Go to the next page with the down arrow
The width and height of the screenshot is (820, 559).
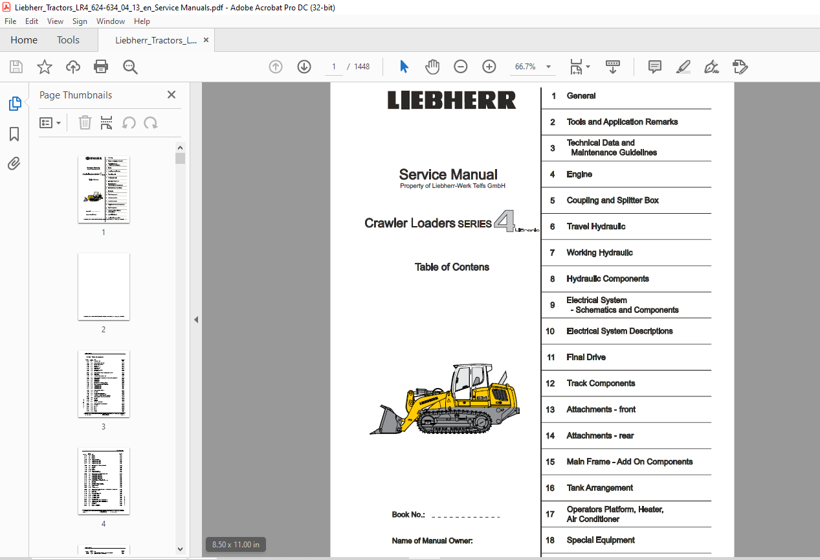[x=304, y=67]
